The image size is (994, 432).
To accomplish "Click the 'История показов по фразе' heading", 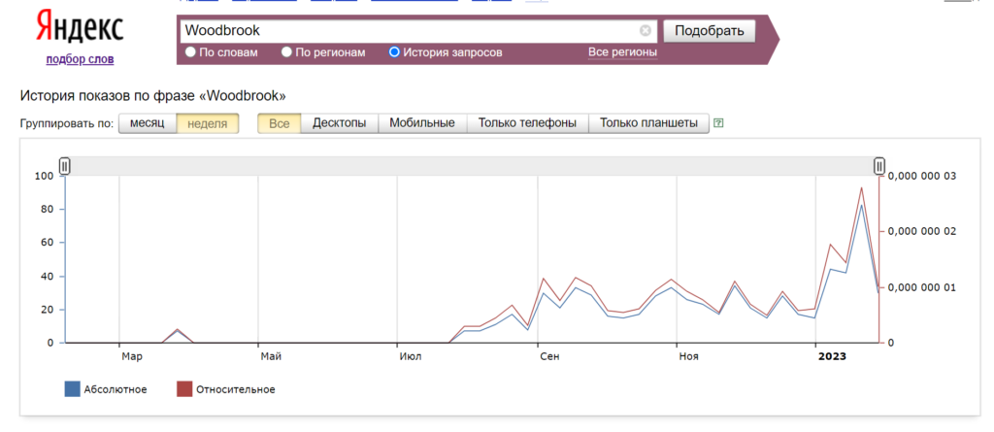I will [153, 96].
